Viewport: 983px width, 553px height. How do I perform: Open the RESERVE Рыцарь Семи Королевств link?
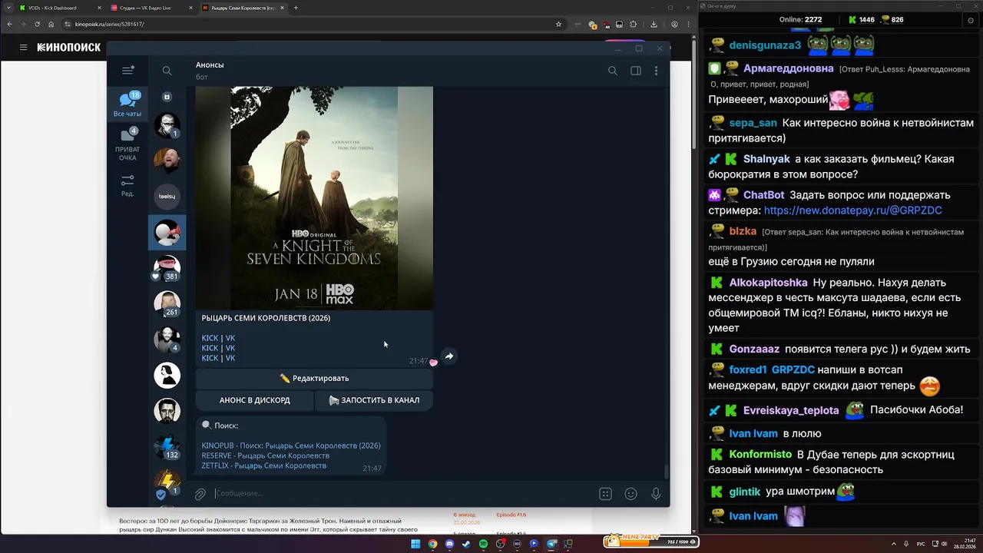266,455
